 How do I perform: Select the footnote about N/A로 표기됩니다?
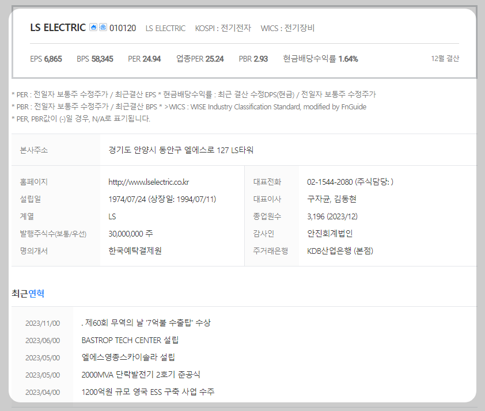pyautogui.click(x=81, y=119)
